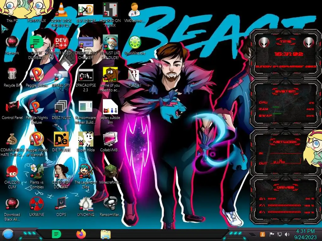Click the TIME widget clock 16:31
The height and width of the screenshot is (241, 322).
[289, 54]
